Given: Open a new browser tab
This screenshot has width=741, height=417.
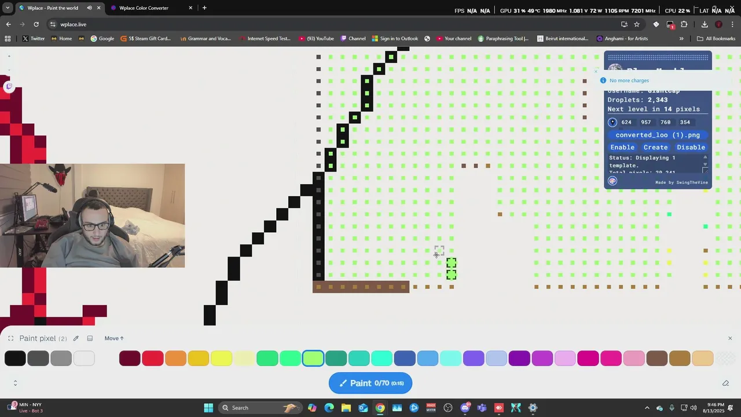Looking at the screenshot, I should tap(204, 8).
